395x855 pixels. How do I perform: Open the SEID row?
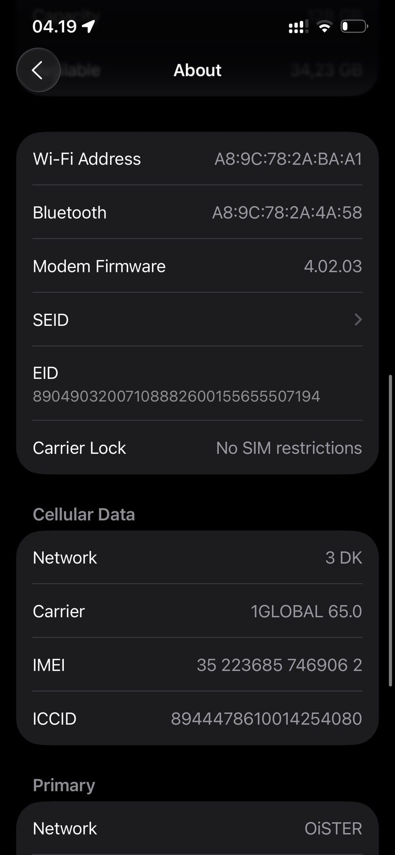[197, 319]
